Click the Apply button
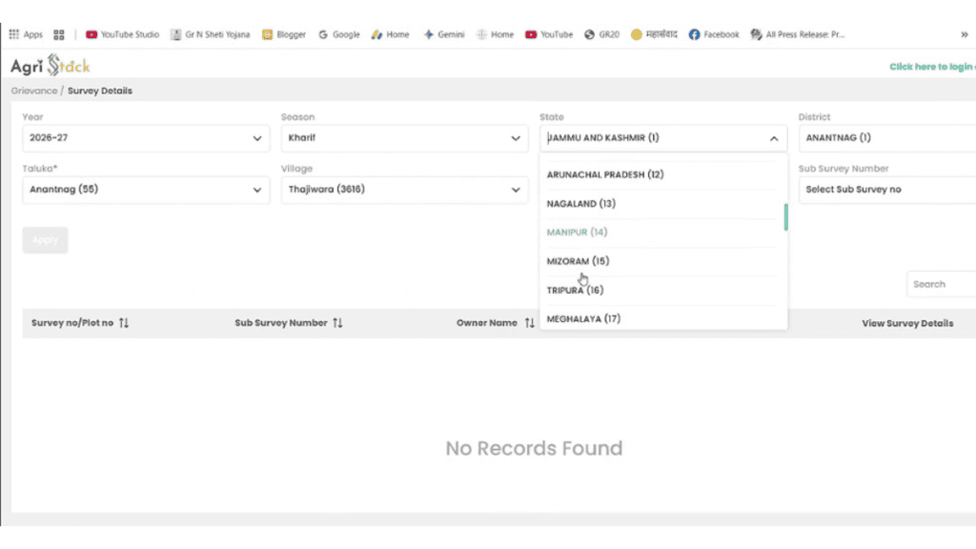This screenshot has width=976, height=549. 45,239
